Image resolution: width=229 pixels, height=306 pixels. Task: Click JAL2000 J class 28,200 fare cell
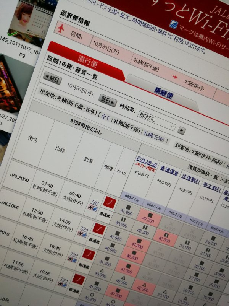tap(211, 241)
